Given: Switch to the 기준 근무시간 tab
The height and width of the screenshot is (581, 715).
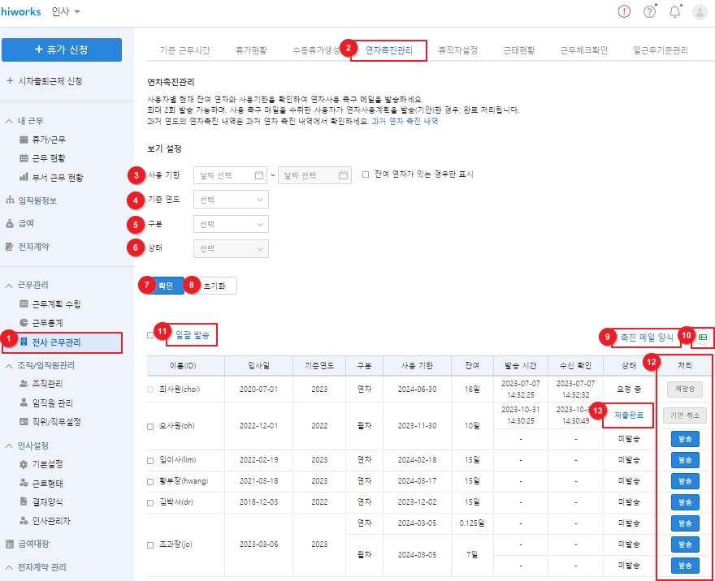Looking at the screenshot, I should coord(184,50).
